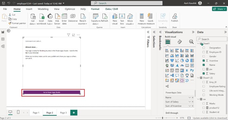Viewport: 228px width, 120px height.
Task: Open the Data / Drill tab
Action: click(112, 9)
